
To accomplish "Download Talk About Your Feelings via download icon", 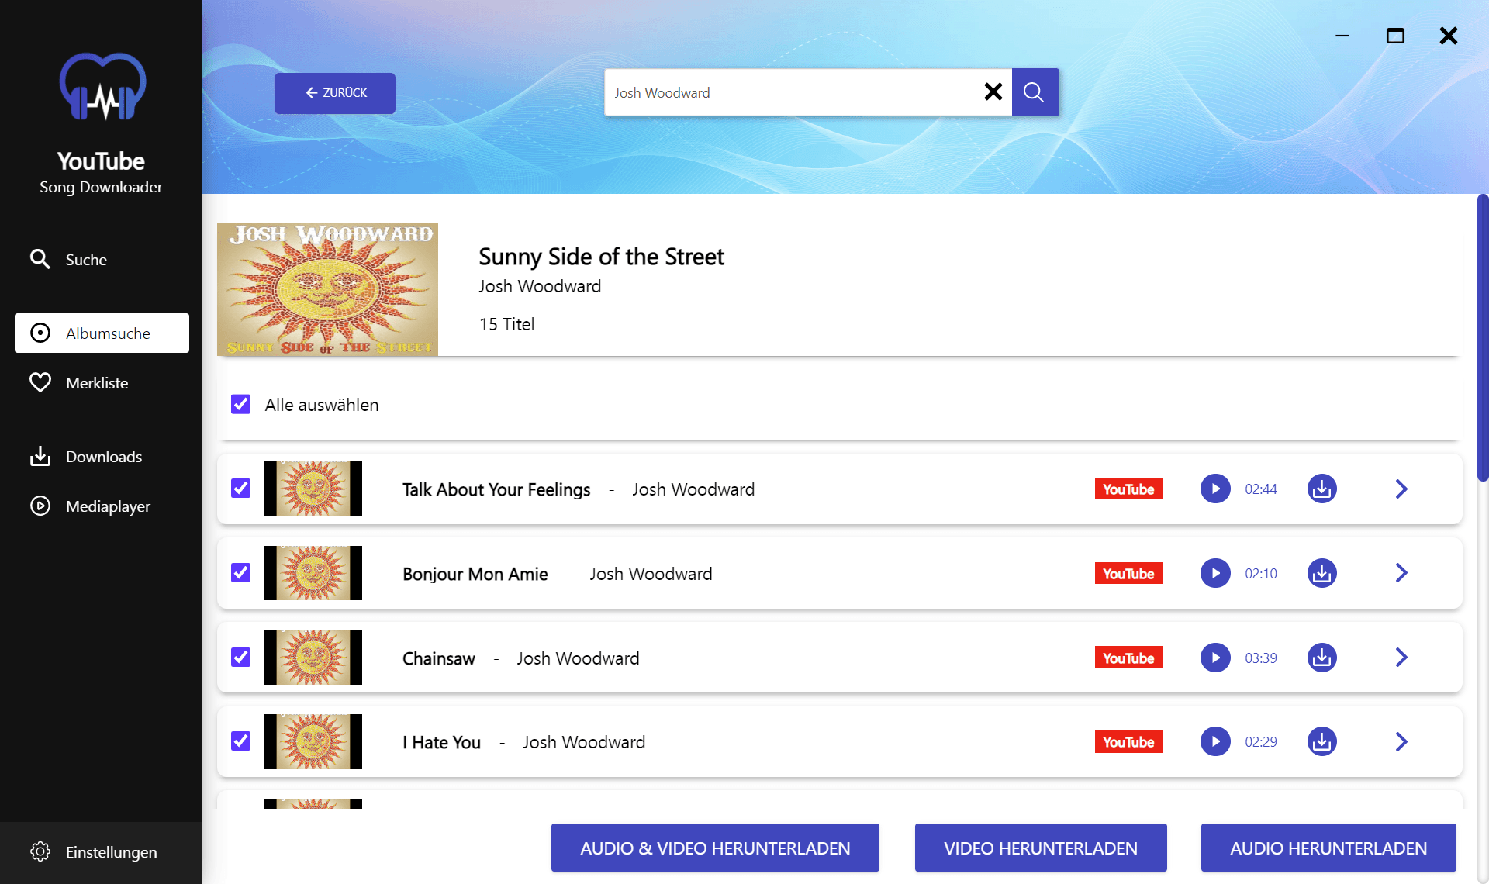I will click(x=1322, y=489).
